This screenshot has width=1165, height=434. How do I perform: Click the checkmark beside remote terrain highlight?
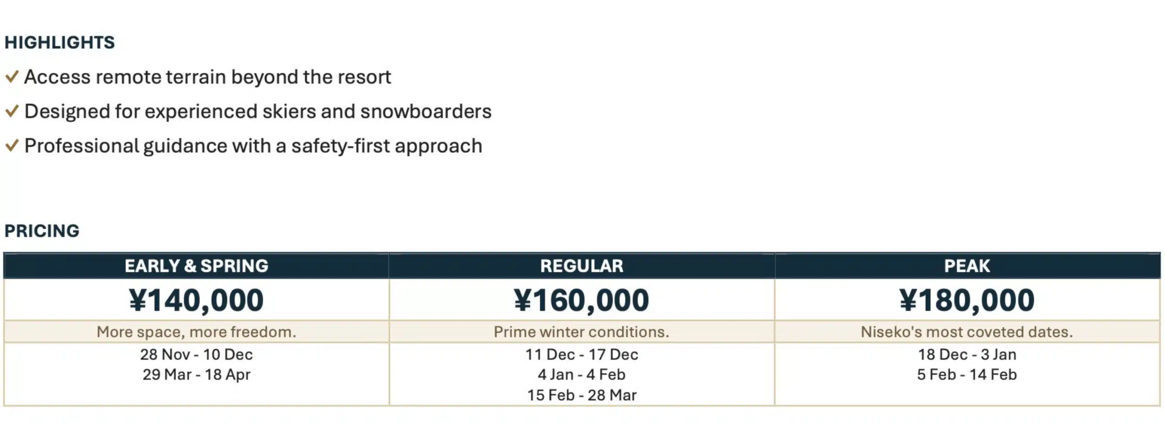pyautogui.click(x=12, y=77)
